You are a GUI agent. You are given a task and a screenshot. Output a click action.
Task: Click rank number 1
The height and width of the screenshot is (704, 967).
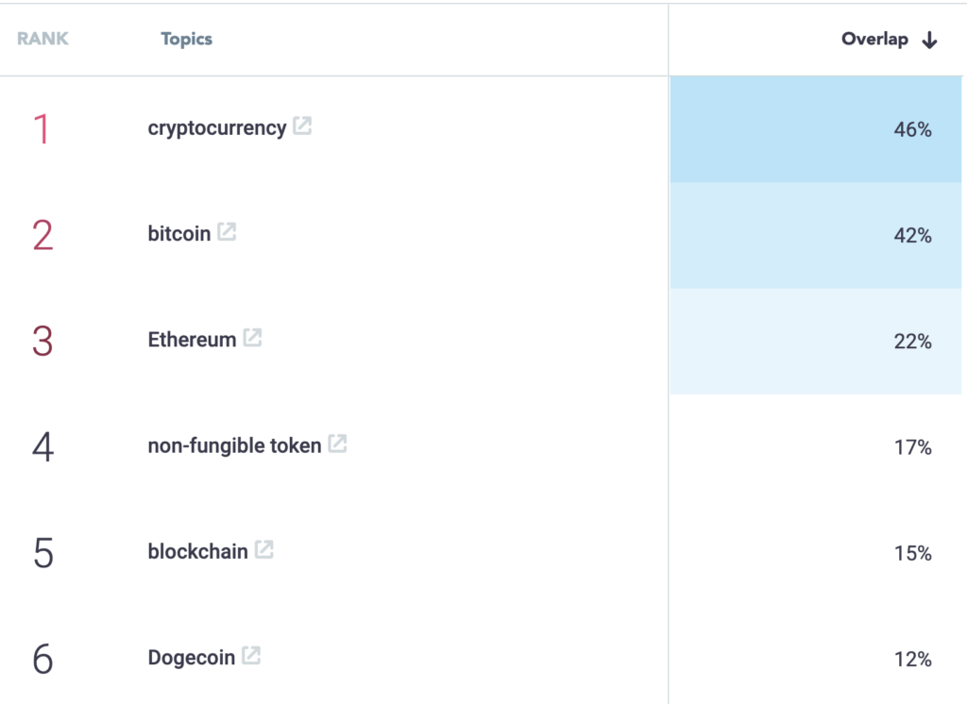tap(42, 130)
